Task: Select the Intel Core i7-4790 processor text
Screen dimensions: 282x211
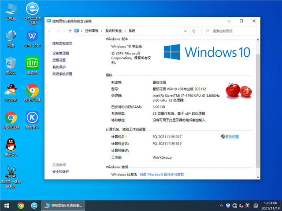Action: [x=186, y=98]
